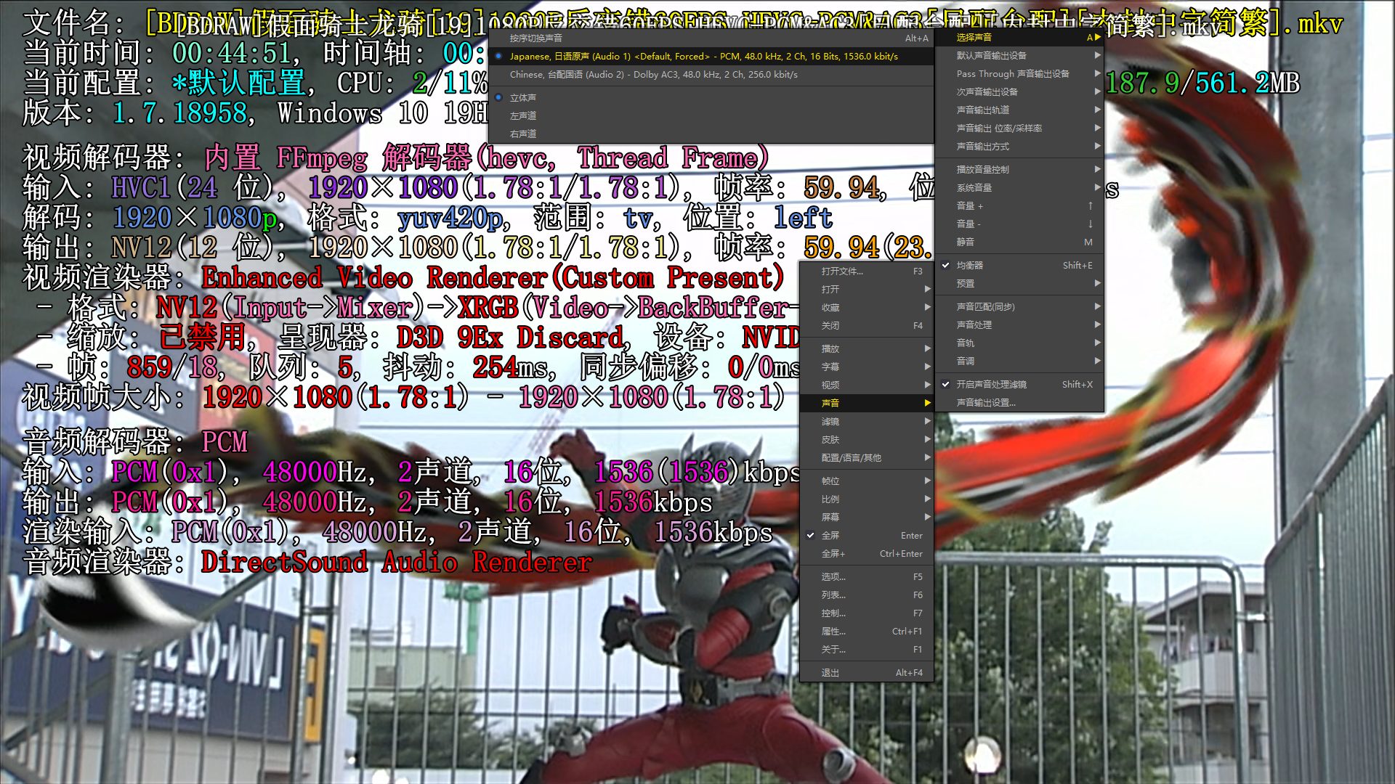Click 静音 mute menu item

click(1019, 242)
